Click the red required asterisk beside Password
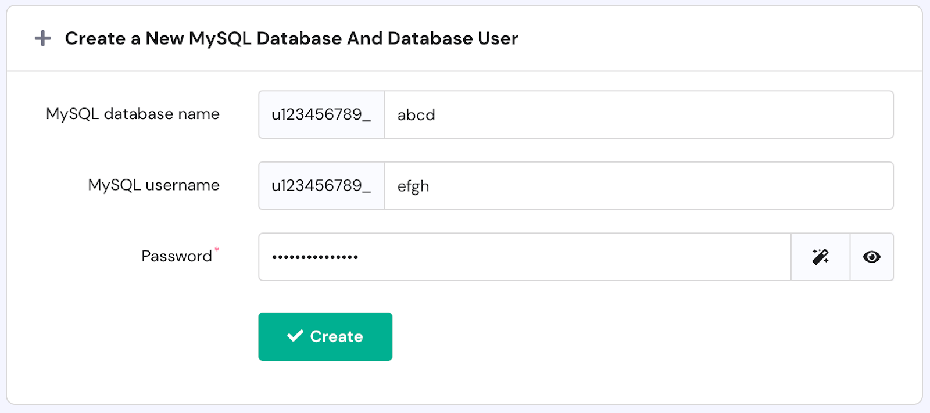Viewport: 930px width, 413px height. 217,250
